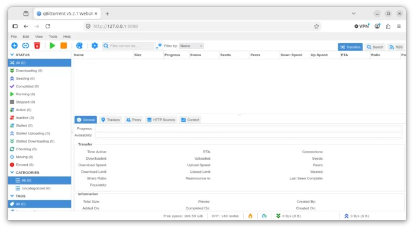Viewport: 414px width, 229px height.
Task: Sort by the Seeds column header
Action: coord(234,55)
